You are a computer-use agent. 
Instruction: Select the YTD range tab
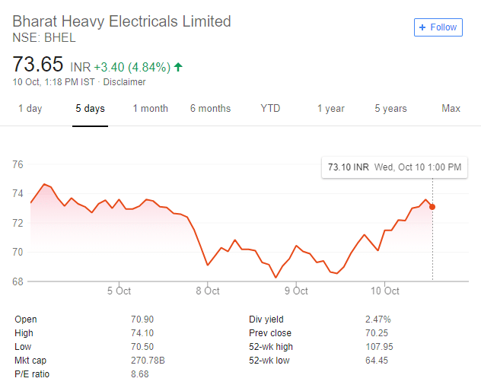pyautogui.click(x=270, y=109)
